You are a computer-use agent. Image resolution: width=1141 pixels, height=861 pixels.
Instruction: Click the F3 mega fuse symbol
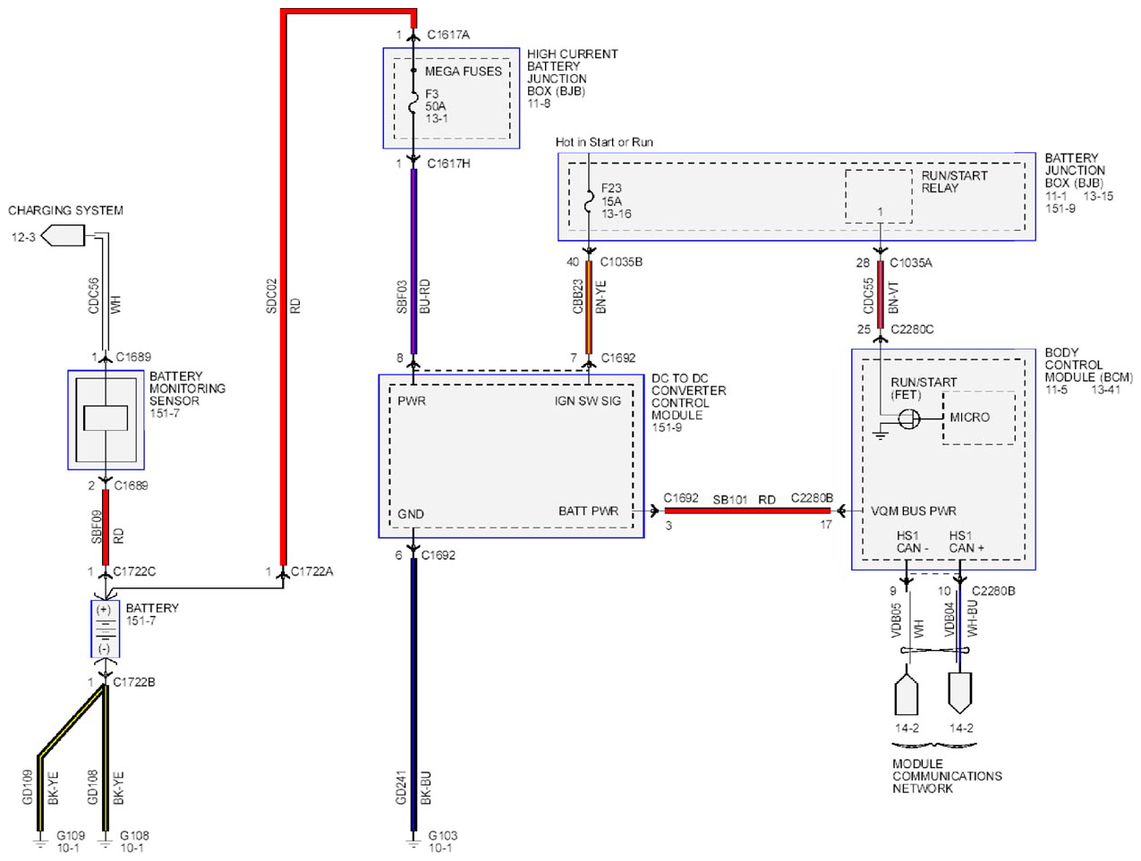pos(413,104)
